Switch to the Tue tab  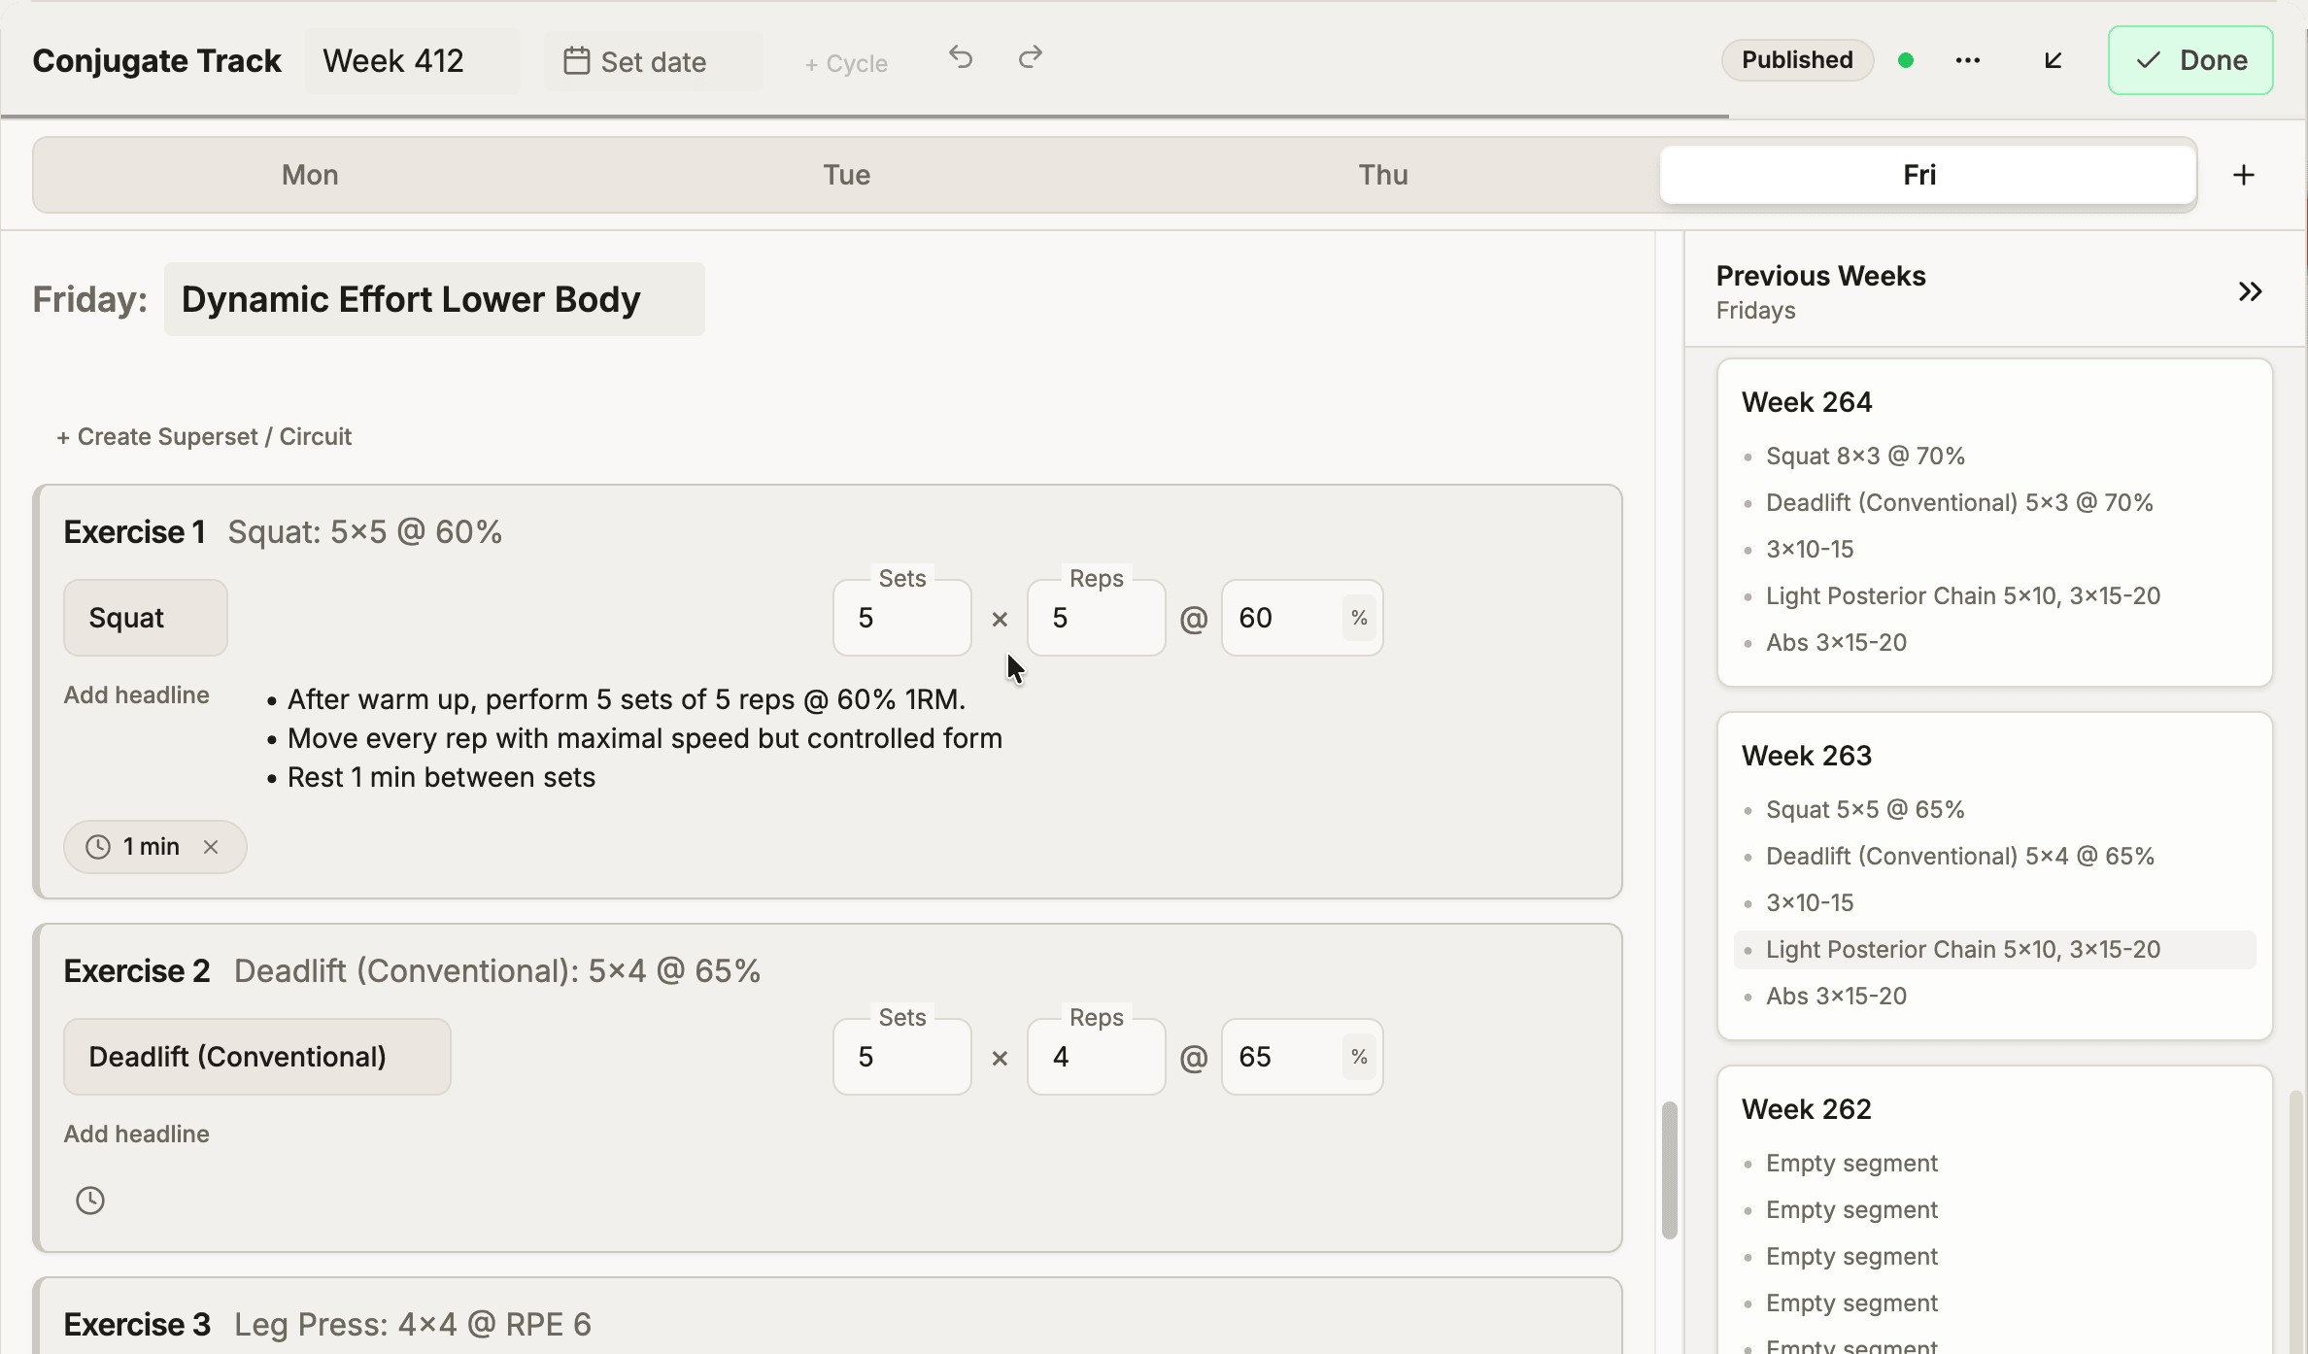click(847, 175)
